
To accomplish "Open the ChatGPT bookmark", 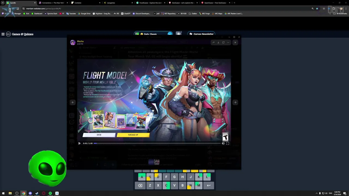I will 126,13.
